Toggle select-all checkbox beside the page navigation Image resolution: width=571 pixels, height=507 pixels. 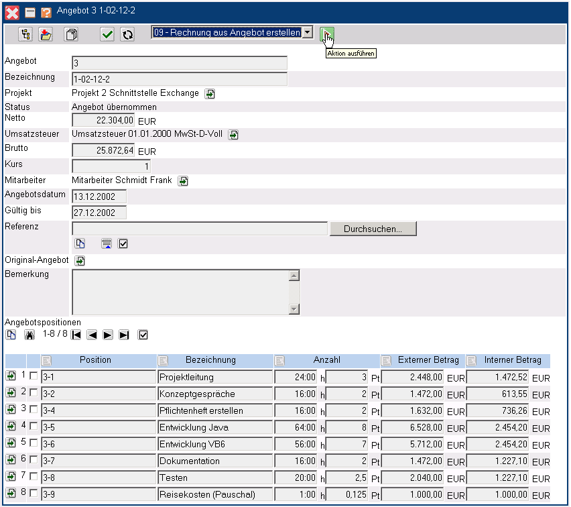coord(142,335)
